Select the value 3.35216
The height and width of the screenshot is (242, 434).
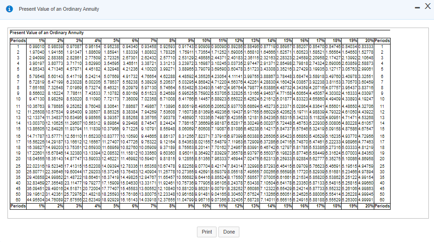285,69
